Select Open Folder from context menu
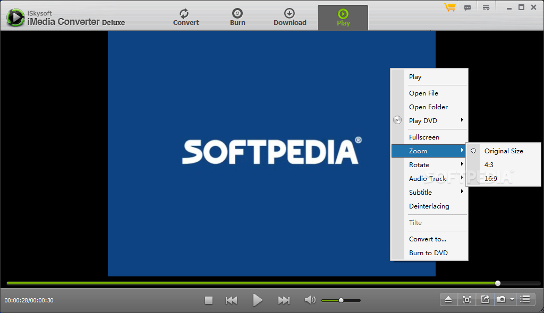 click(x=429, y=107)
